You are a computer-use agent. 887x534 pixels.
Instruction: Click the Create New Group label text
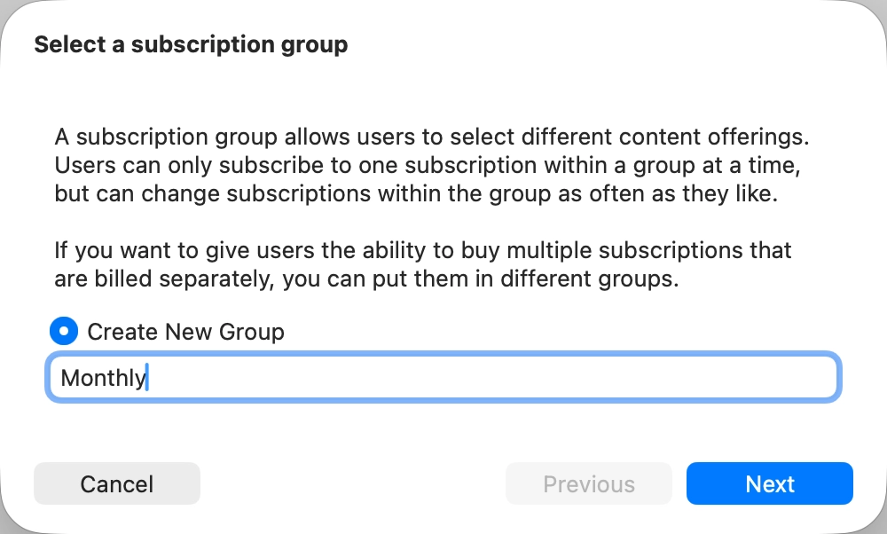(185, 332)
